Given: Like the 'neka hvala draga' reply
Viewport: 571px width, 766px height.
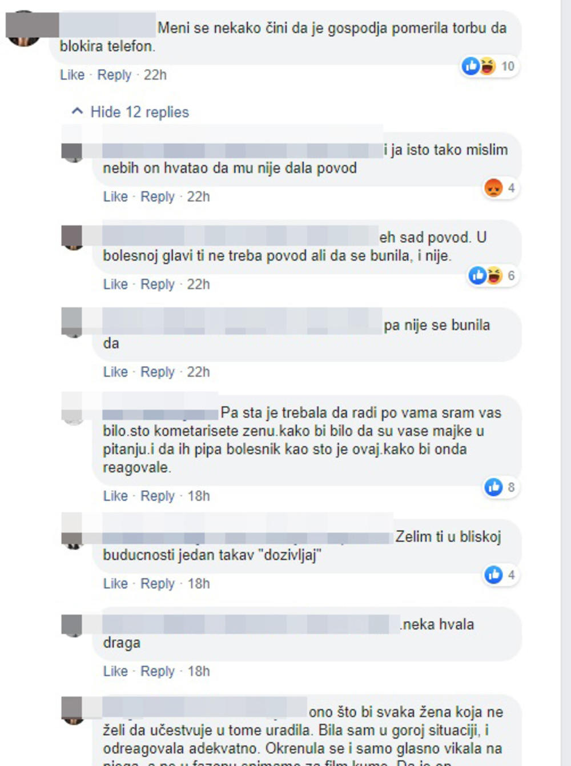Looking at the screenshot, I should click(115, 671).
